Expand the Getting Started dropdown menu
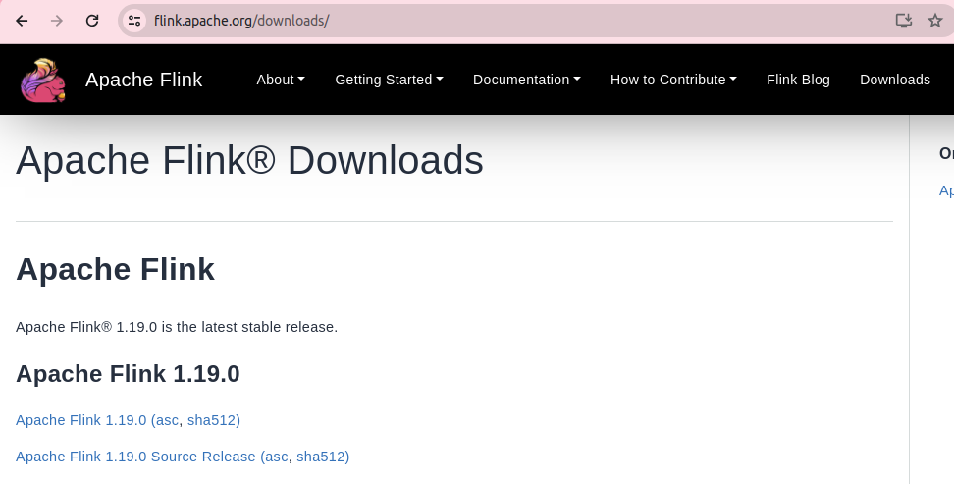 pyautogui.click(x=389, y=80)
